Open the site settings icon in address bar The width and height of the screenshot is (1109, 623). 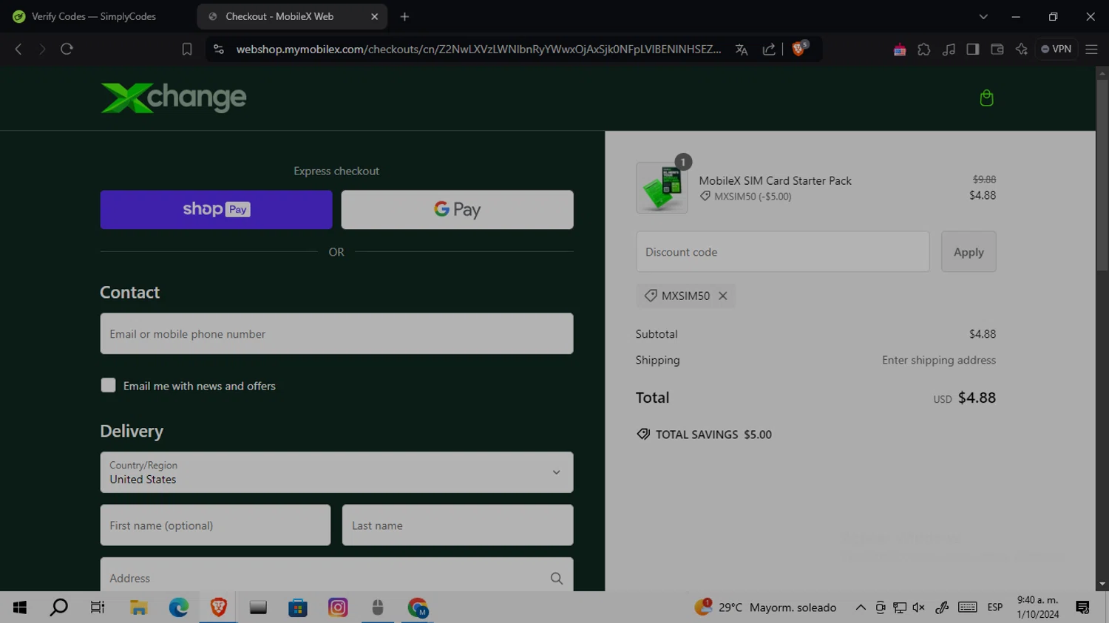[x=218, y=50]
